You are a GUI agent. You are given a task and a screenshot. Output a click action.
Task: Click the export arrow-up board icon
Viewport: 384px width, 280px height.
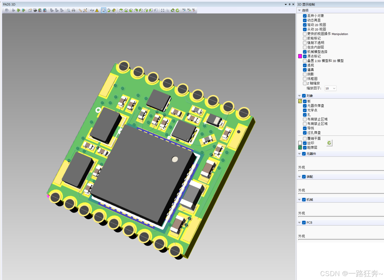[x=23, y=10]
